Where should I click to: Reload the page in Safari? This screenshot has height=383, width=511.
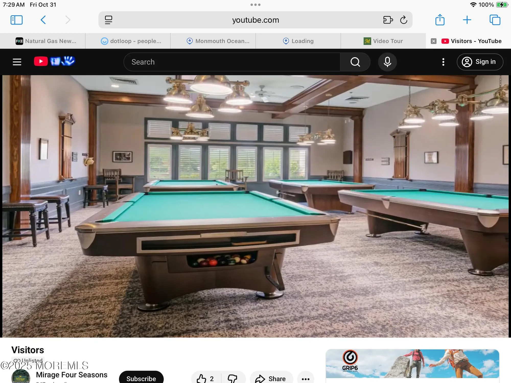click(x=403, y=20)
